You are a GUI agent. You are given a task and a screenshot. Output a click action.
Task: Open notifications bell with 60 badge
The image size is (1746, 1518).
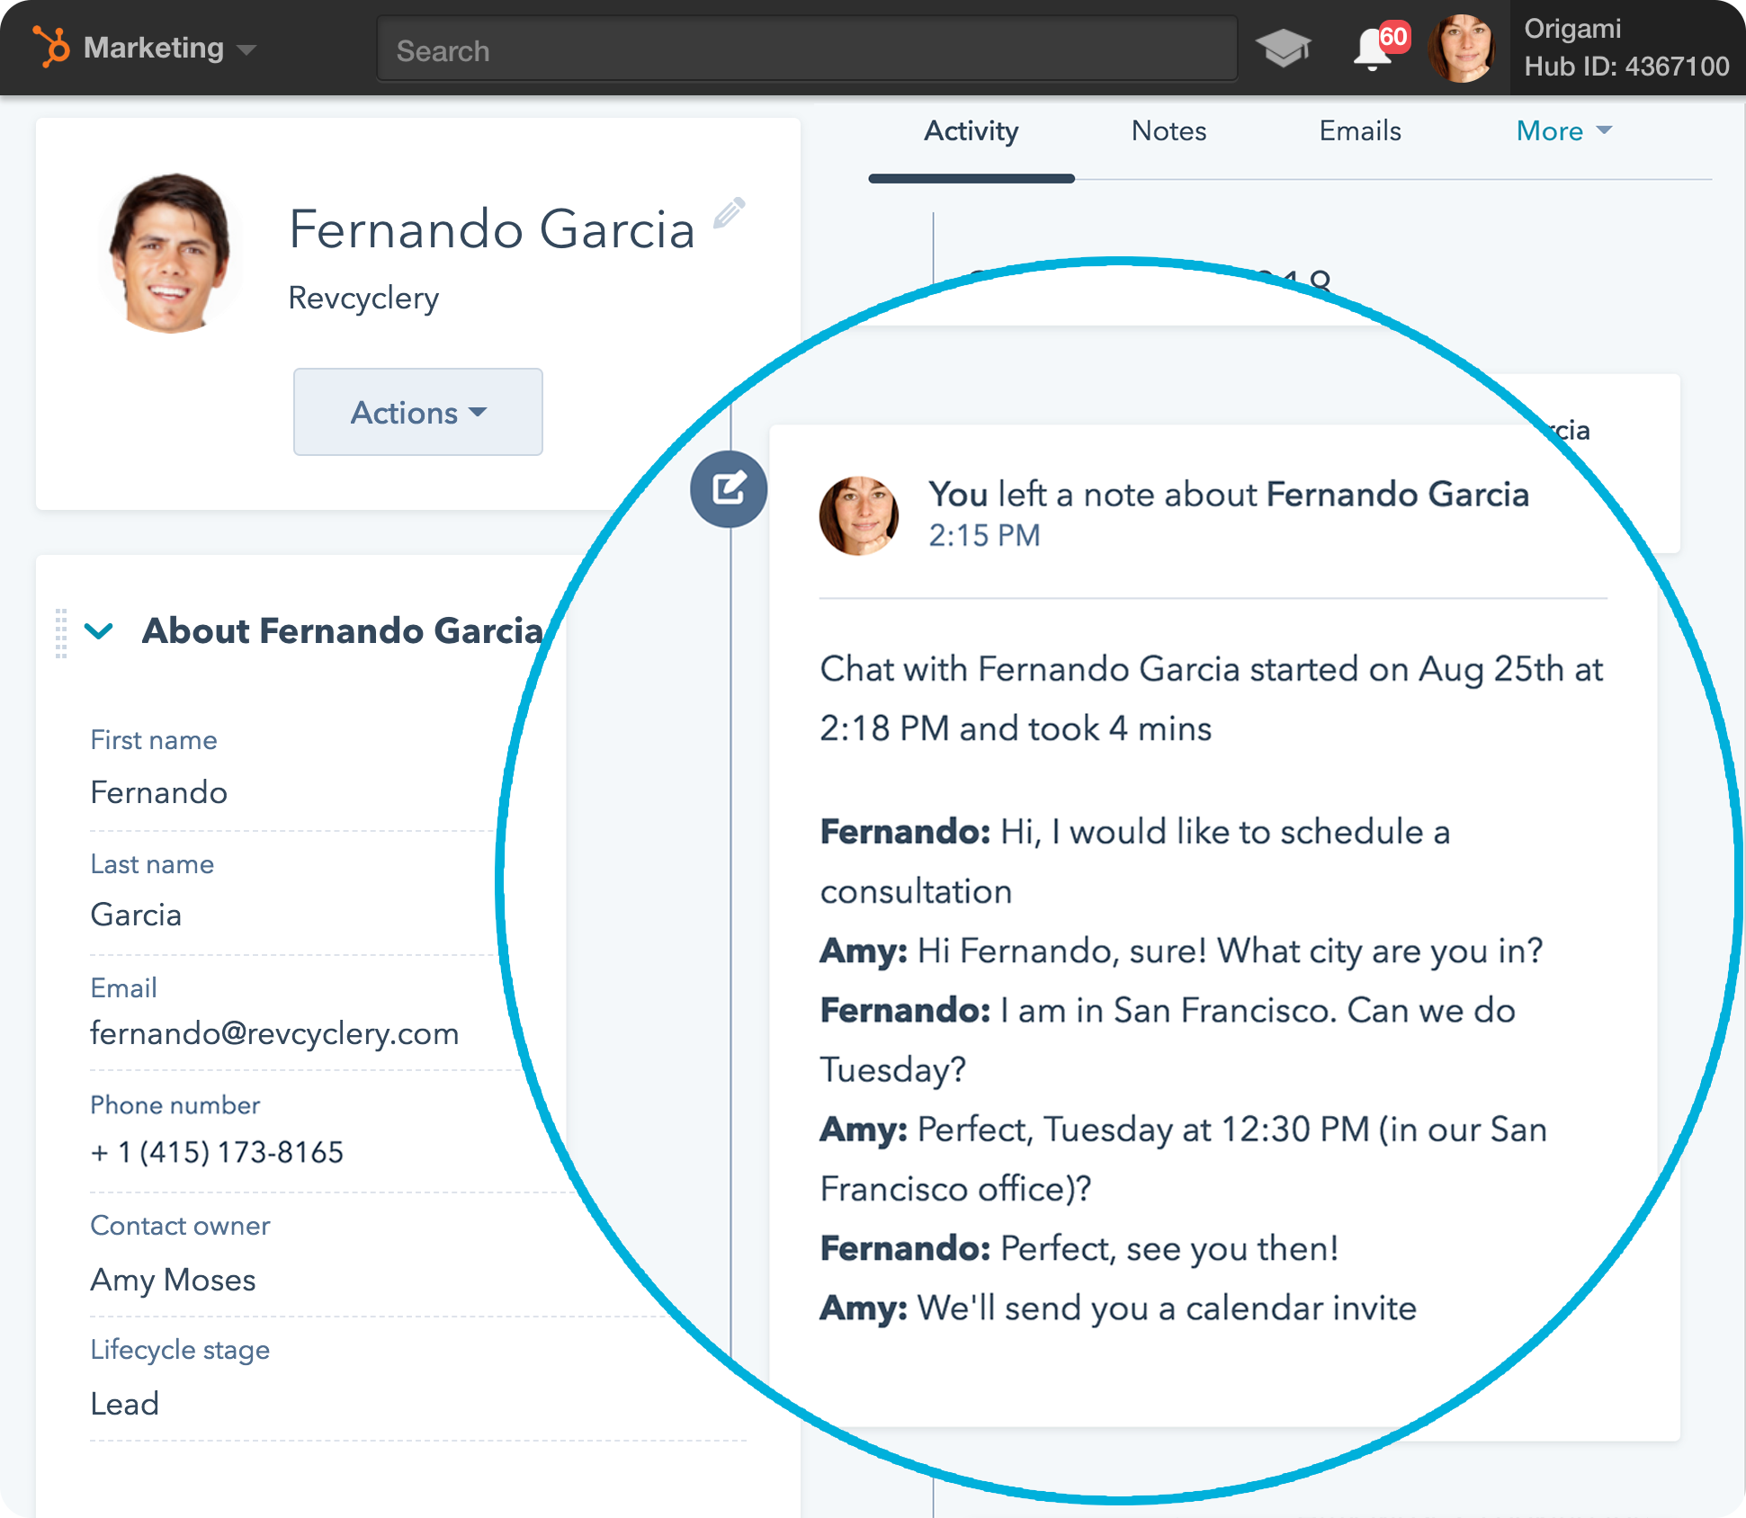(1374, 49)
